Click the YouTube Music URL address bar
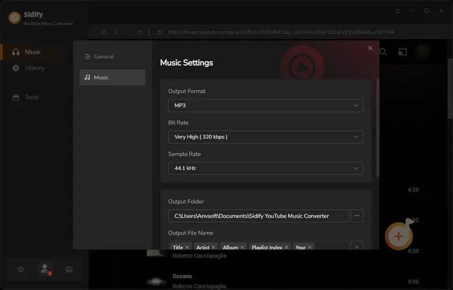This screenshot has width=453, height=290. (x=280, y=32)
